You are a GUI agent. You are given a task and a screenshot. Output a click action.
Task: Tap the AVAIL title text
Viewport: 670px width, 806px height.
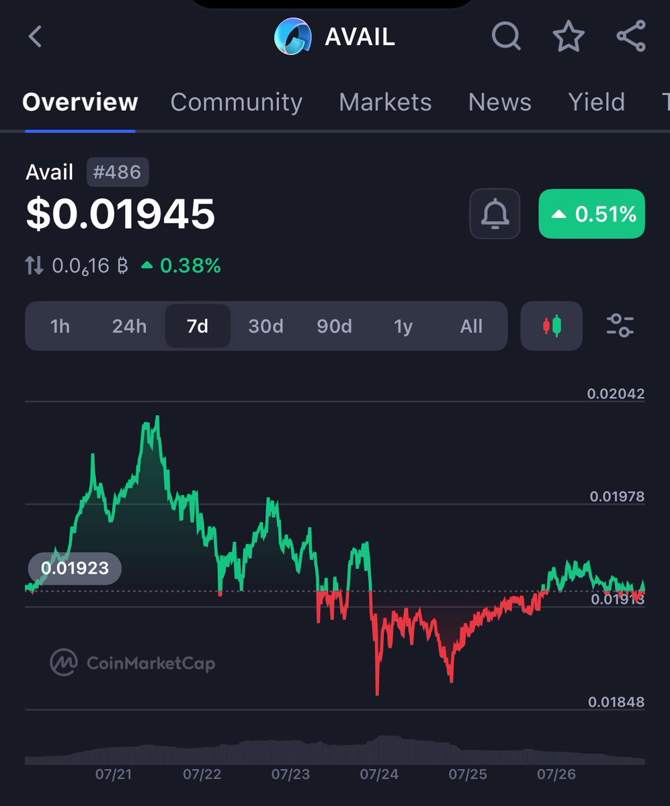tap(360, 37)
